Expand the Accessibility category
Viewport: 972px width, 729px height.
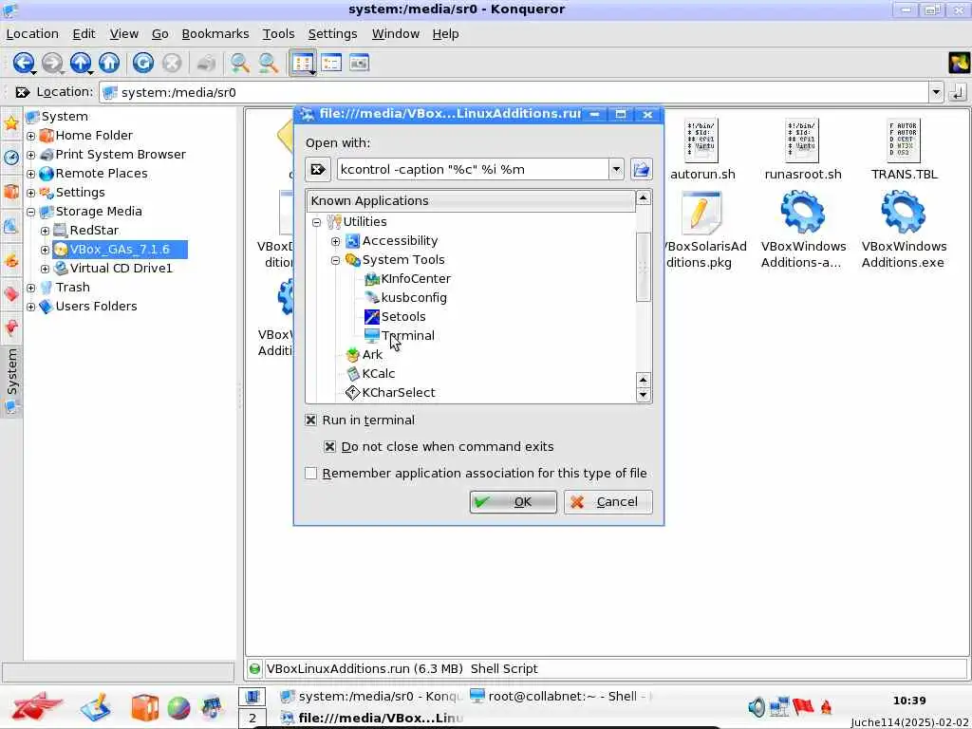(335, 241)
